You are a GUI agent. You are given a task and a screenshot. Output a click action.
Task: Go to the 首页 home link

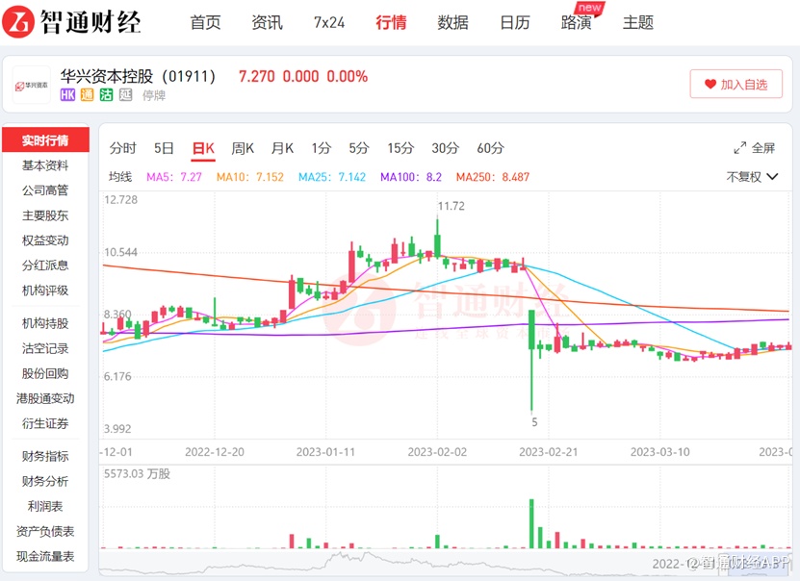pyautogui.click(x=205, y=22)
